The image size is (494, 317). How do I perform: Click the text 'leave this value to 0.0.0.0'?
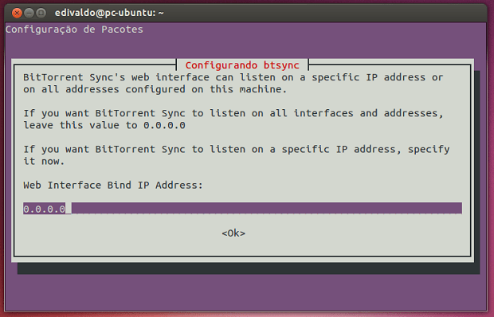pyautogui.click(x=104, y=125)
